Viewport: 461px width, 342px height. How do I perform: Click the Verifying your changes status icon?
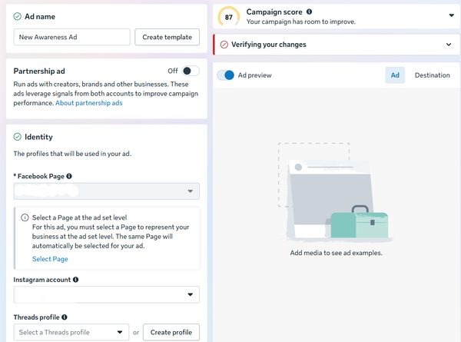pos(224,45)
